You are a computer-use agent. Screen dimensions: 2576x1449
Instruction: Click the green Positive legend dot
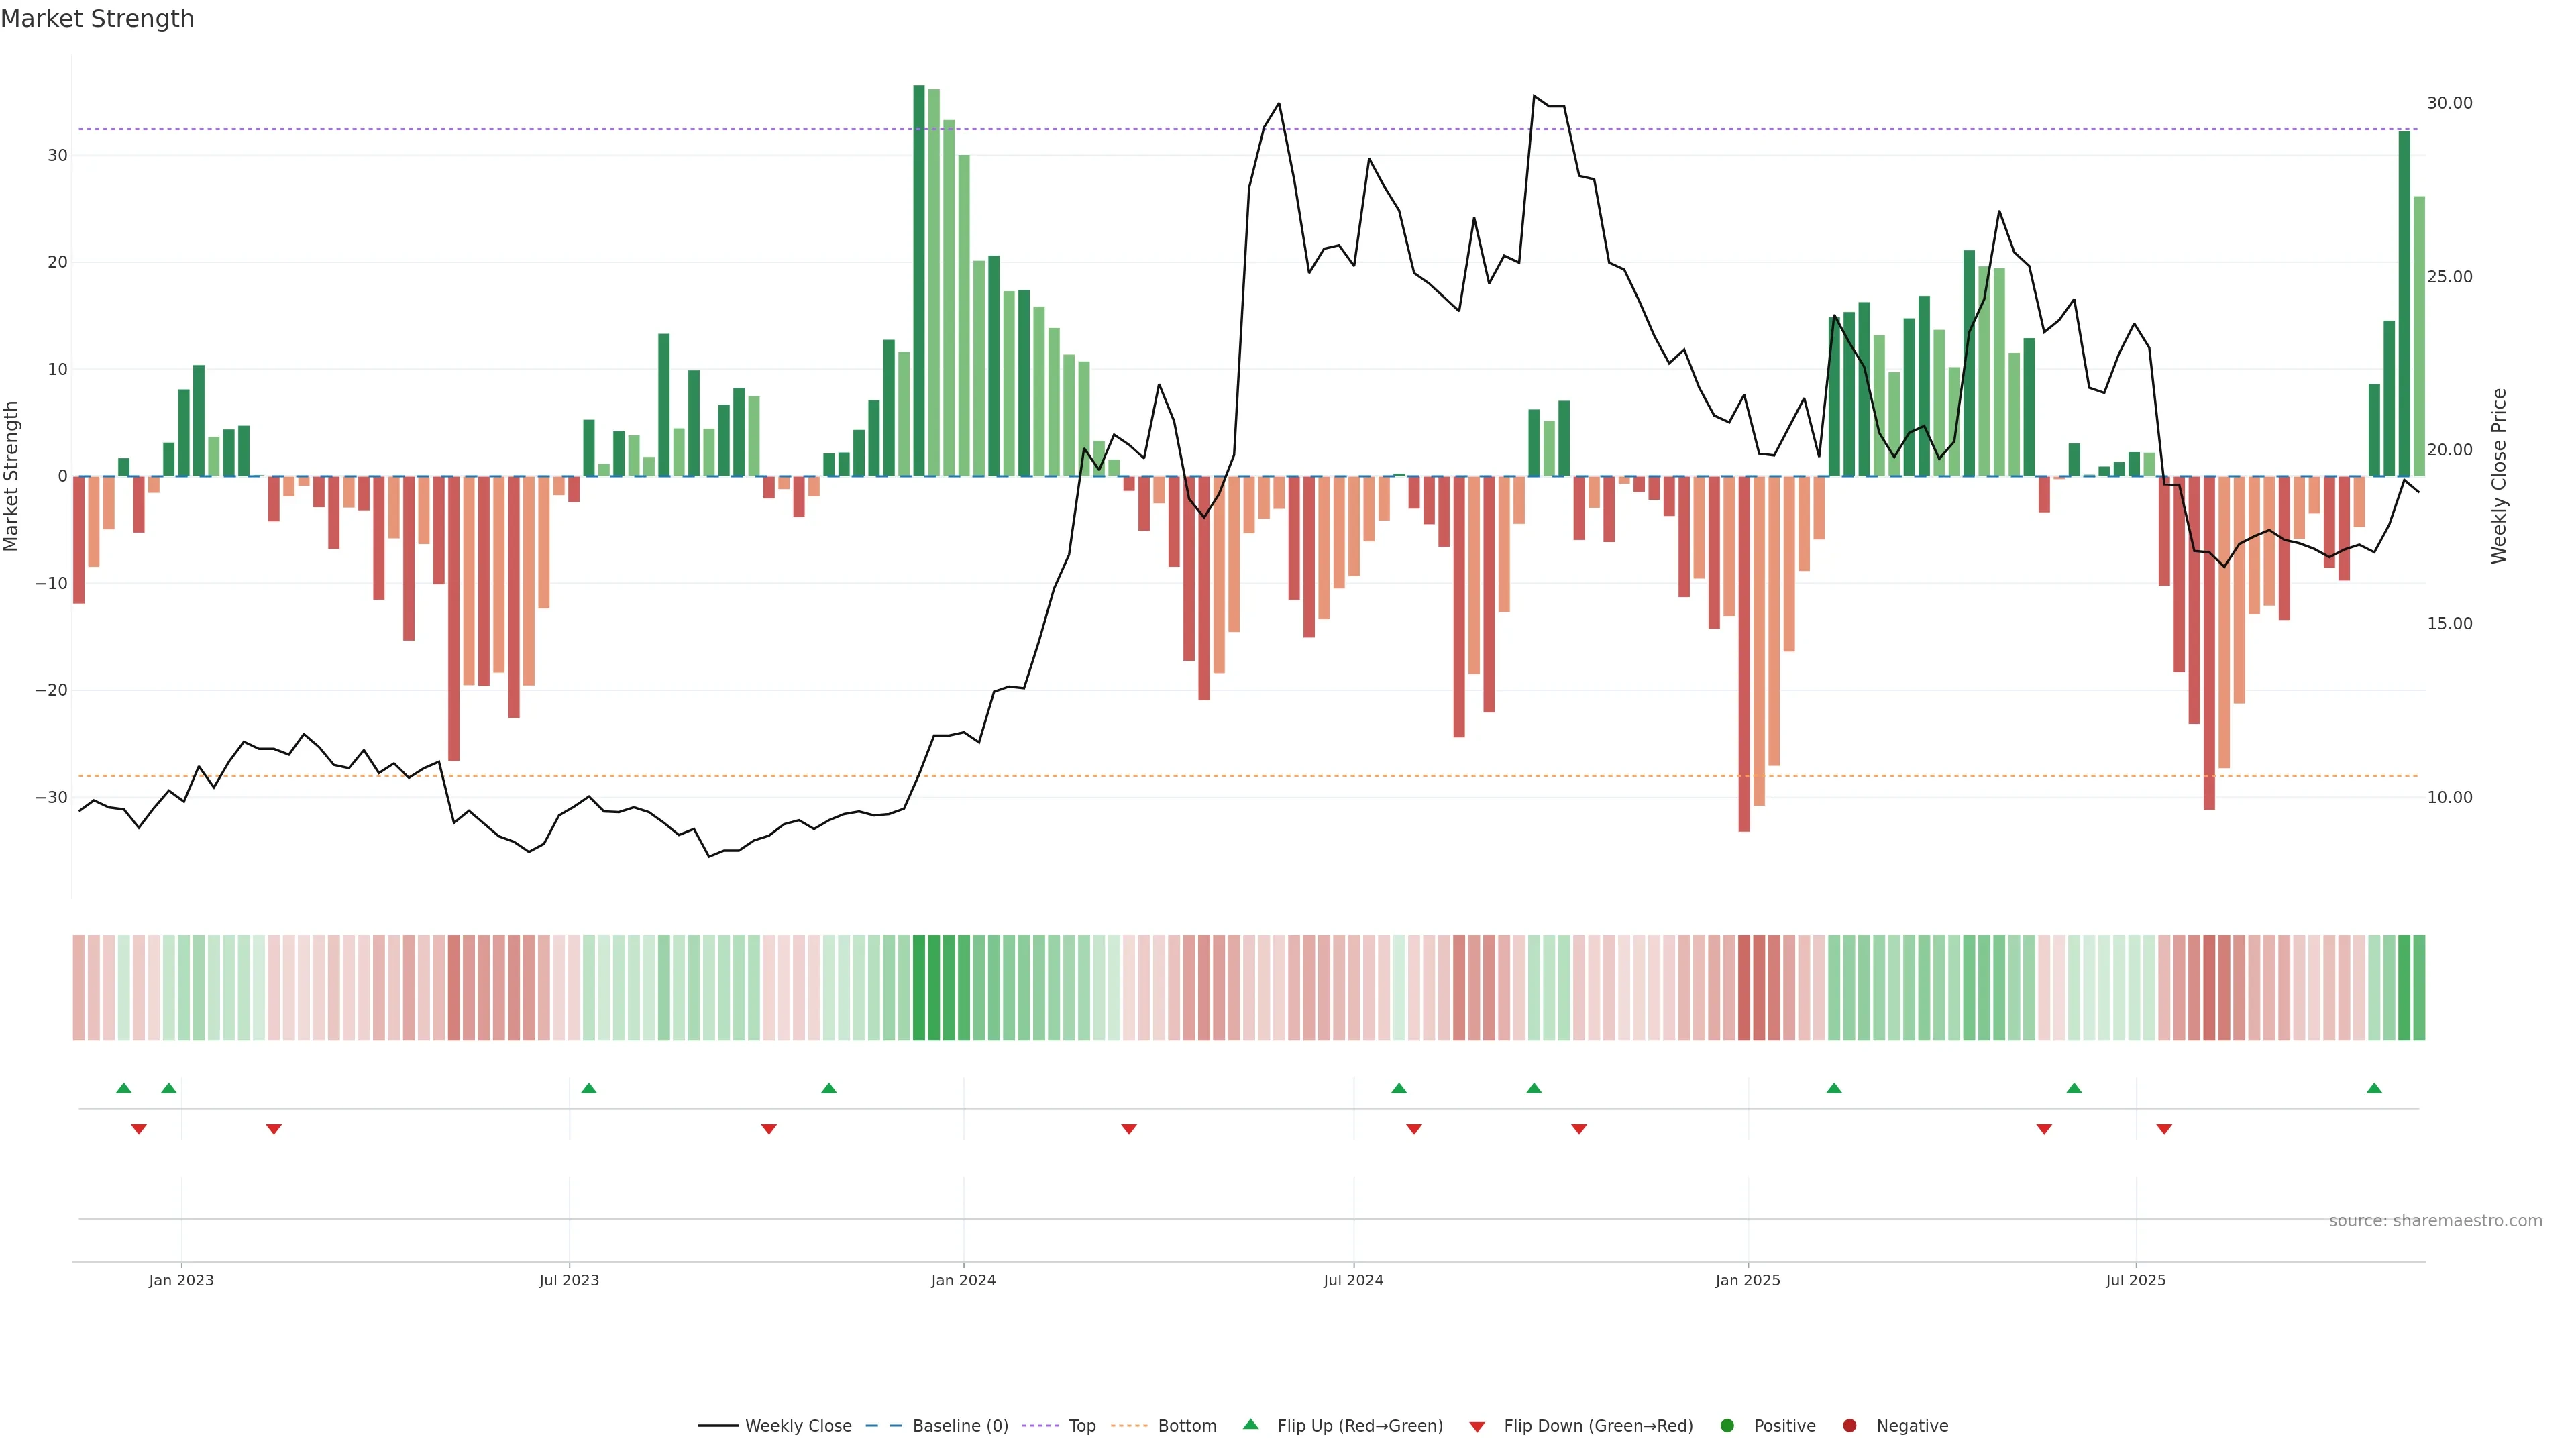coord(1727,1426)
